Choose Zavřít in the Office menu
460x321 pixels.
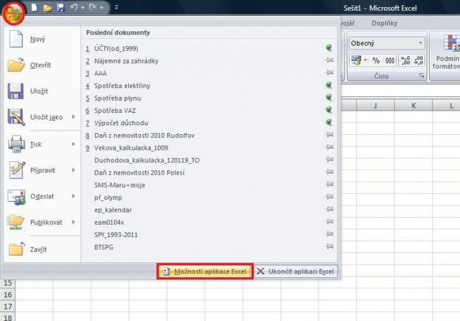[42, 250]
